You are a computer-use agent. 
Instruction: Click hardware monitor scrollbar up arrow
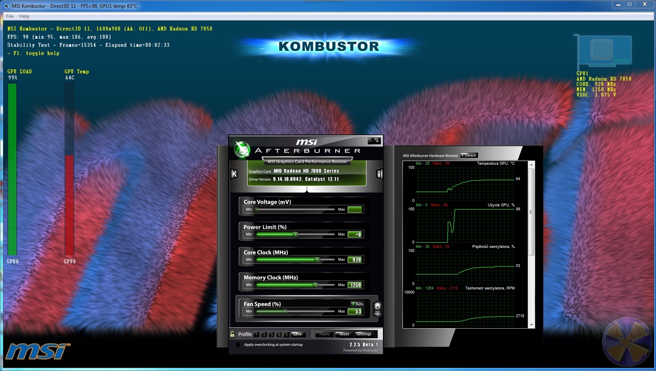pyautogui.click(x=531, y=164)
